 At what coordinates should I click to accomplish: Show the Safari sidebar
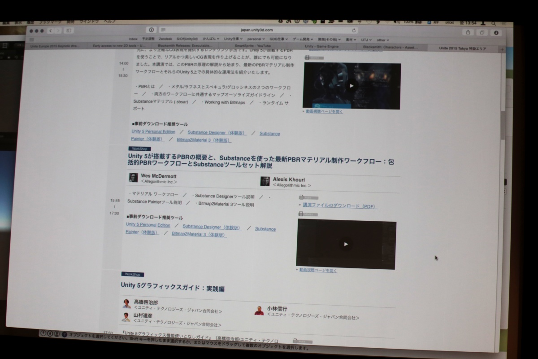pyautogui.click(x=69, y=31)
